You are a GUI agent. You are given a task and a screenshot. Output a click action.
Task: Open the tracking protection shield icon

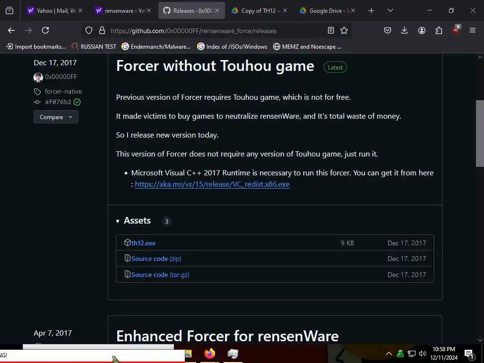click(x=89, y=30)
